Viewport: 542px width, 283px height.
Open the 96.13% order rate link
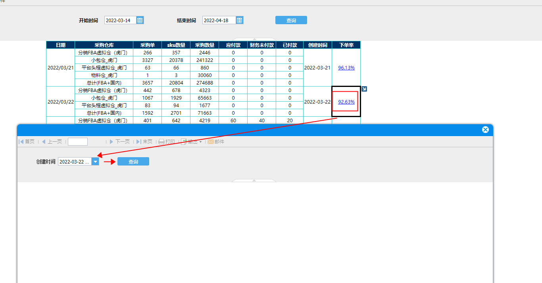(x=346, y=68)
